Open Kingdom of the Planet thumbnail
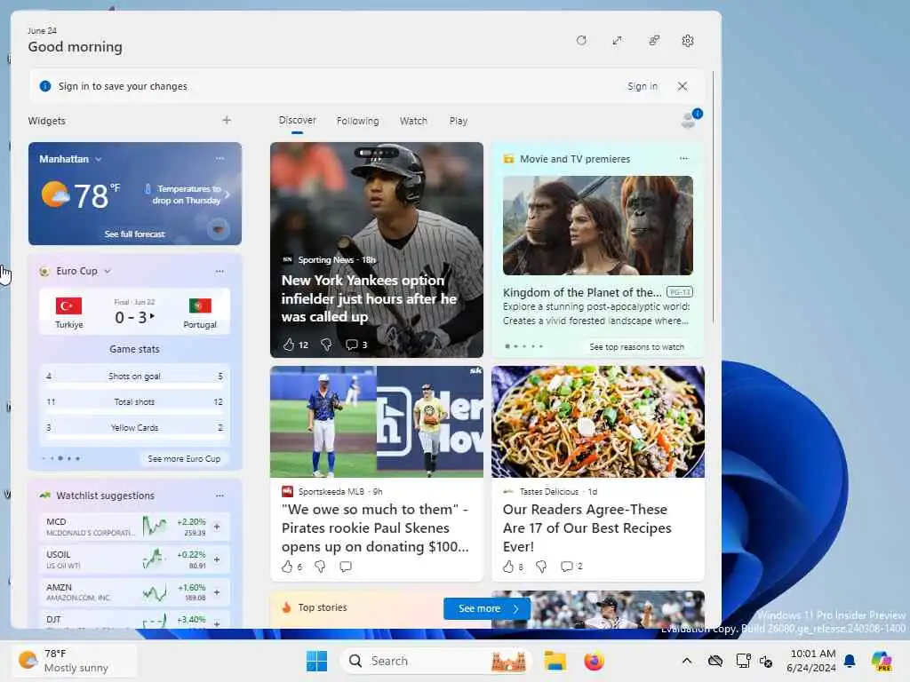The image size is (910, 682). 598,225
